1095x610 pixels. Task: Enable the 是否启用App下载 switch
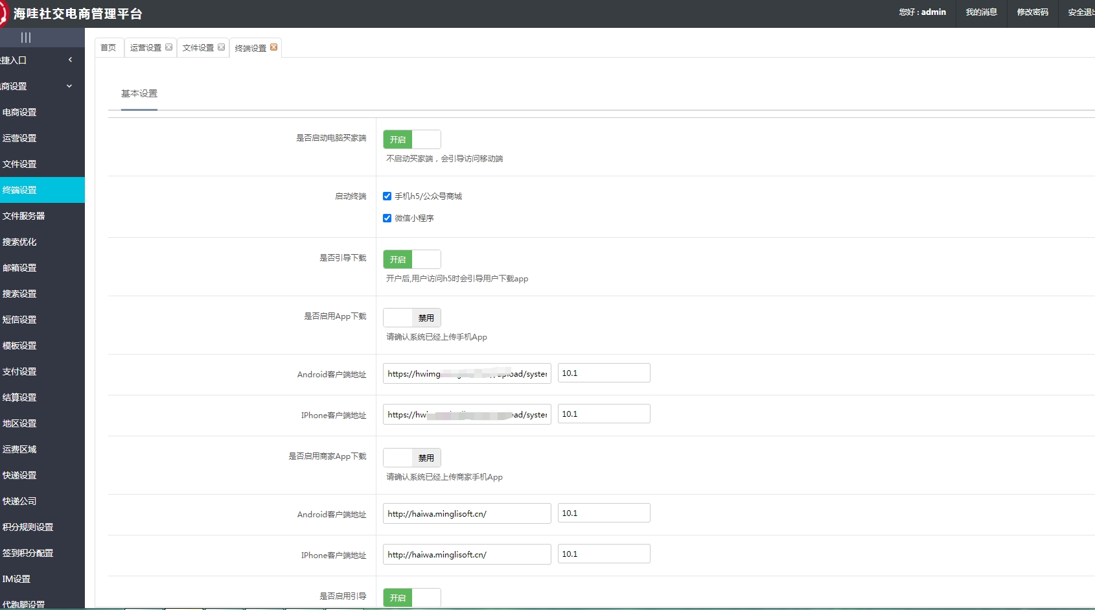coord(411,317)
